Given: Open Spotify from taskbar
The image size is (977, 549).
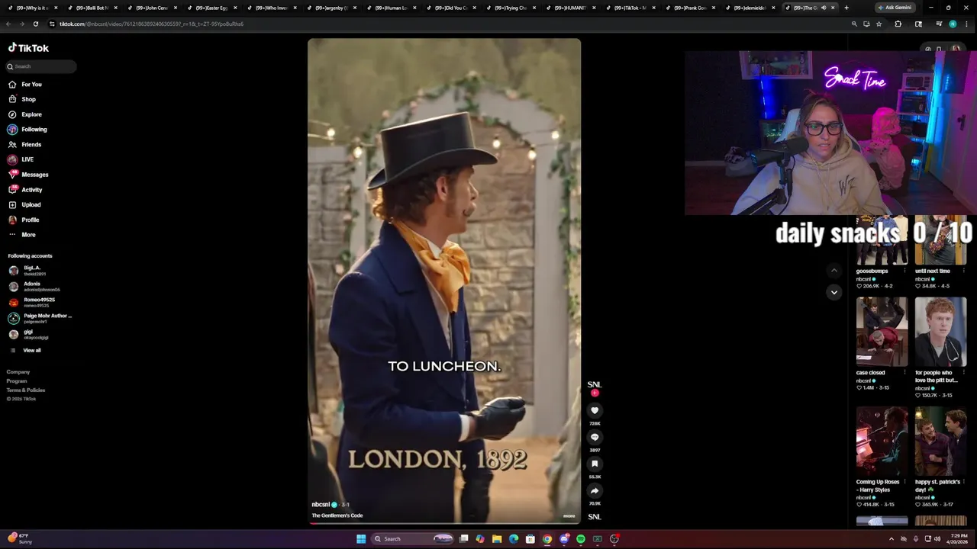Looking at the screenshot, I should click(x=581, y=539).
